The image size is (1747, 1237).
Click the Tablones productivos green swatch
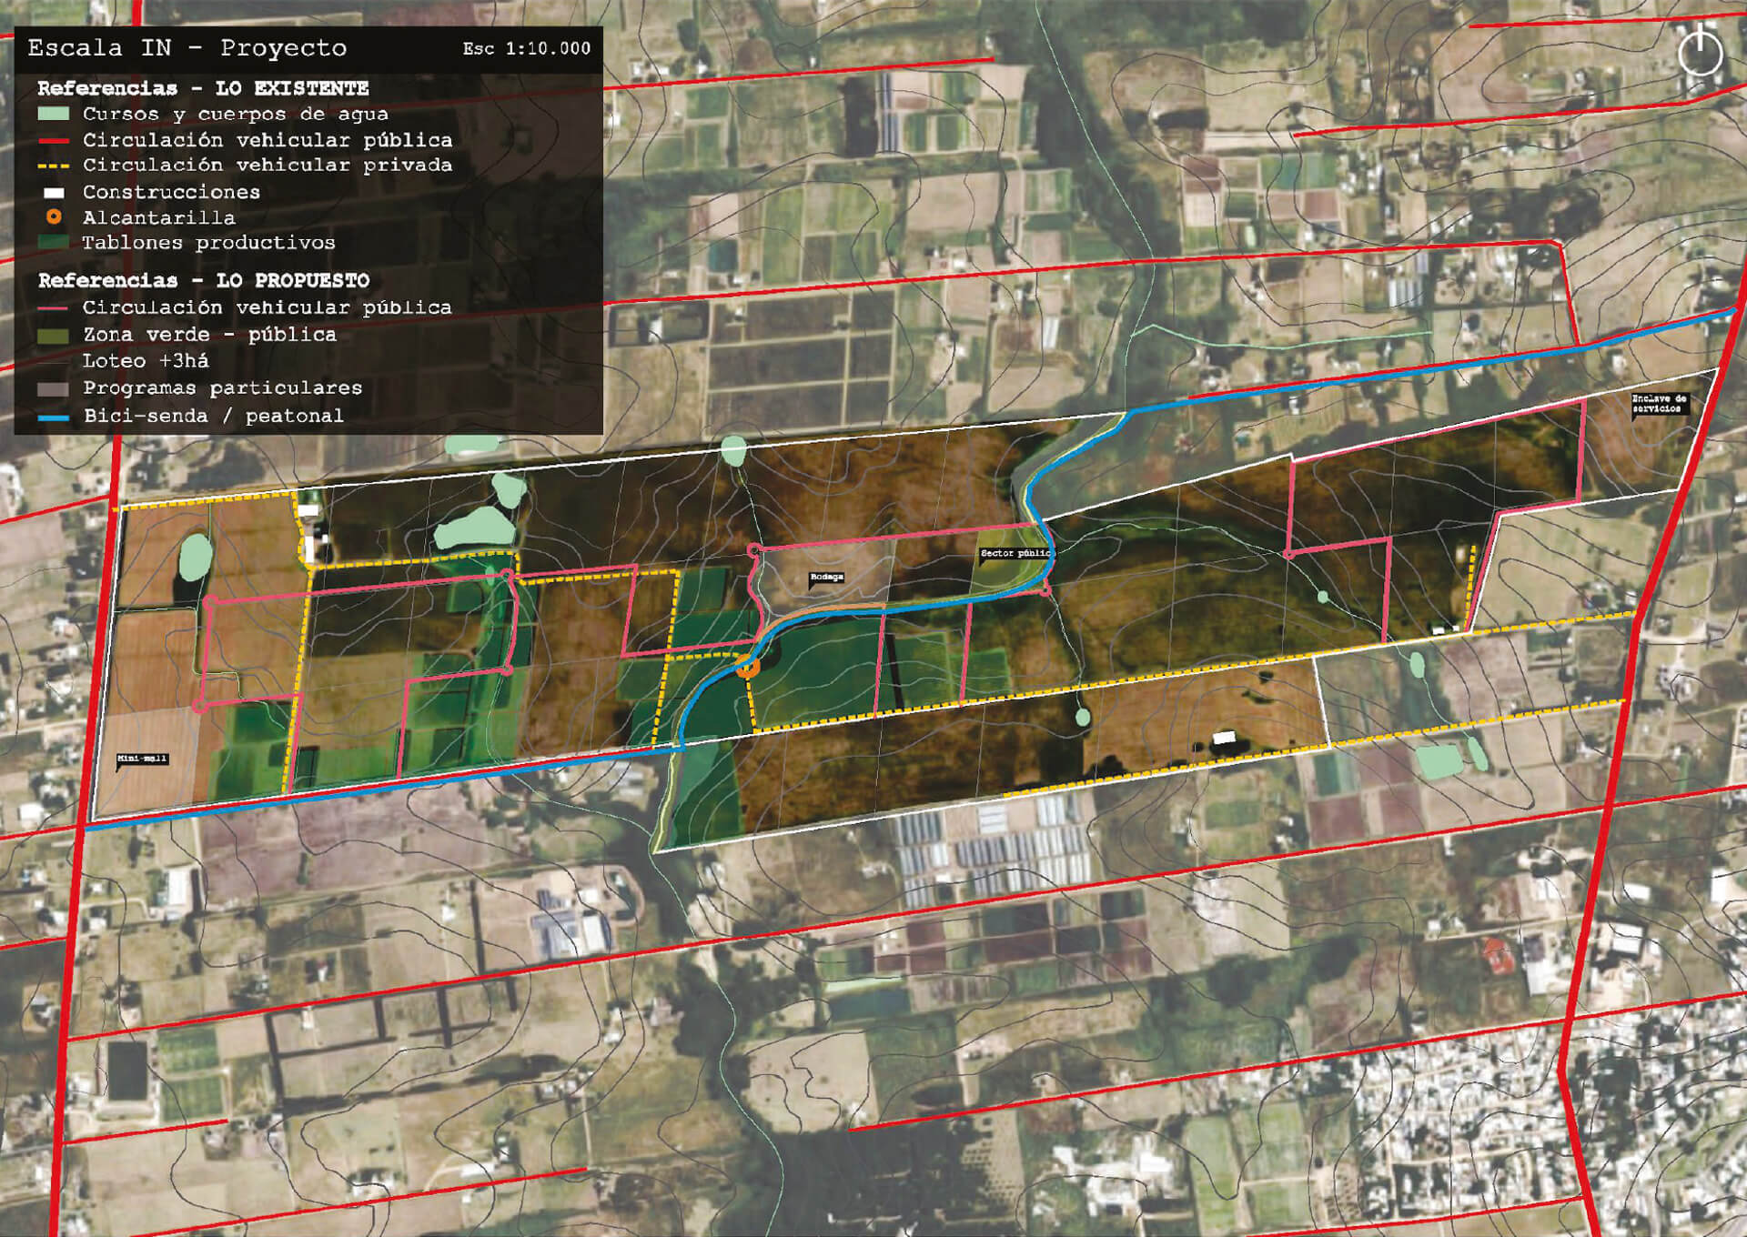(x=54, y=243)
